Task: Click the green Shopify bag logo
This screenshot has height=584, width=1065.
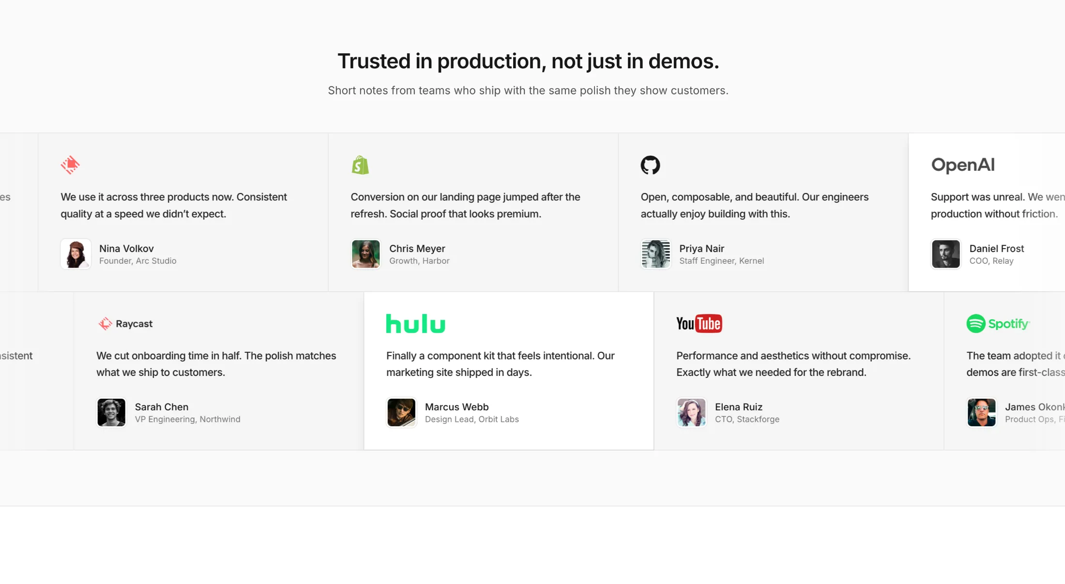Action: [360, 165]
